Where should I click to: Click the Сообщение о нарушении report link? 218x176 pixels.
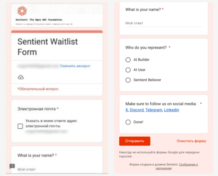177,166
